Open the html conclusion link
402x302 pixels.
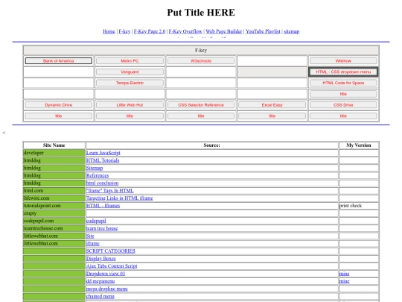(102, 183)
